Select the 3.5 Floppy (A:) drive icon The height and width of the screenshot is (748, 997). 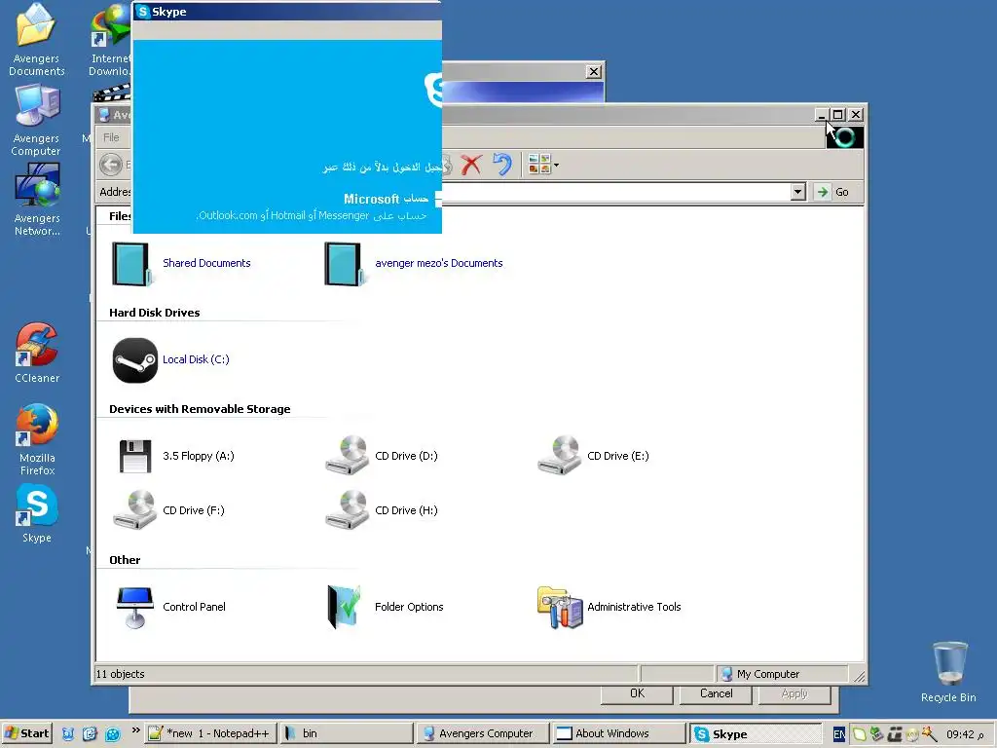tap(134, 456)
